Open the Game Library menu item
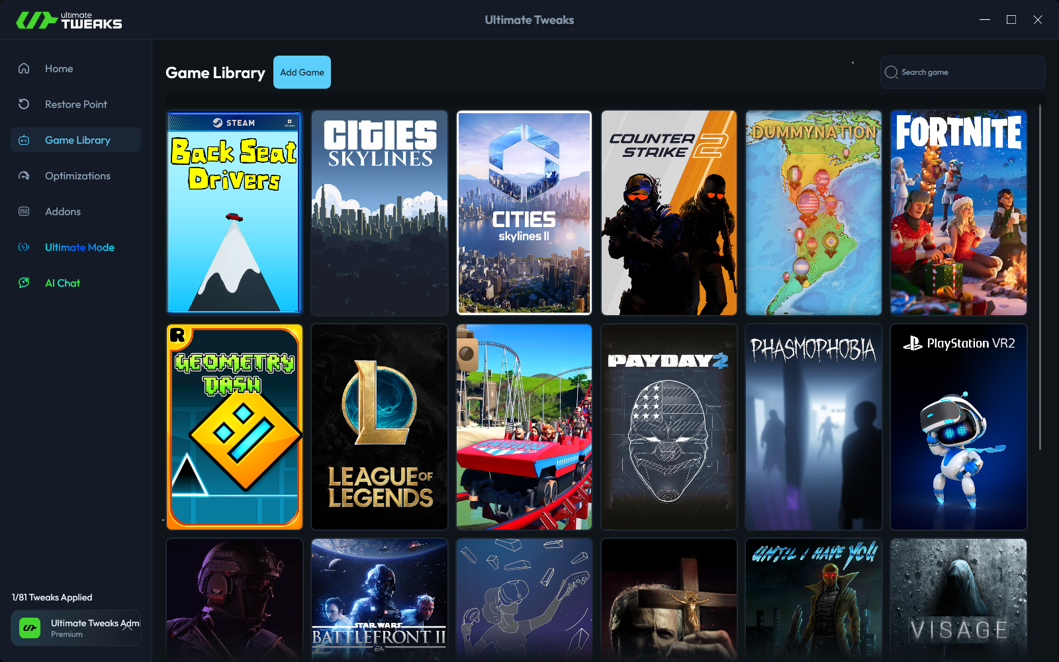The image size is (1059, 662). click(77, 140)
